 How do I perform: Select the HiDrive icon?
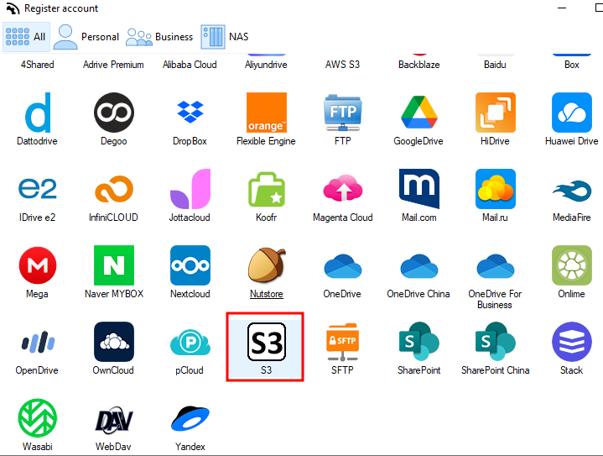(496, 113)
